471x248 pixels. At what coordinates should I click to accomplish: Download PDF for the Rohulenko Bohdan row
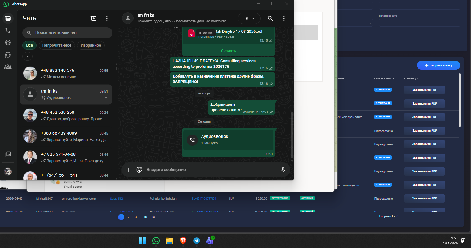tap(424, 198)
